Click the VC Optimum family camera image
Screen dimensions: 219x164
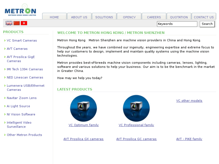coord(83,108)
